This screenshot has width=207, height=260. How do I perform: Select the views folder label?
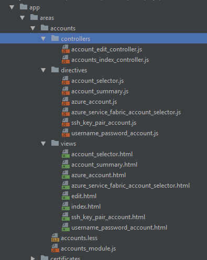pos(68,144)
